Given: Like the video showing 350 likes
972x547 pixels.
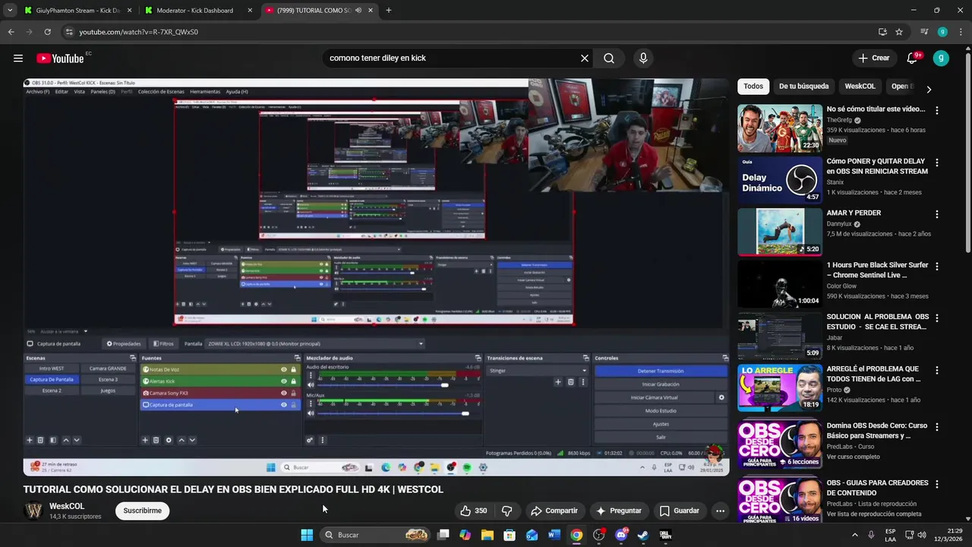Looking at the screenshot, I should coord(473,511).
